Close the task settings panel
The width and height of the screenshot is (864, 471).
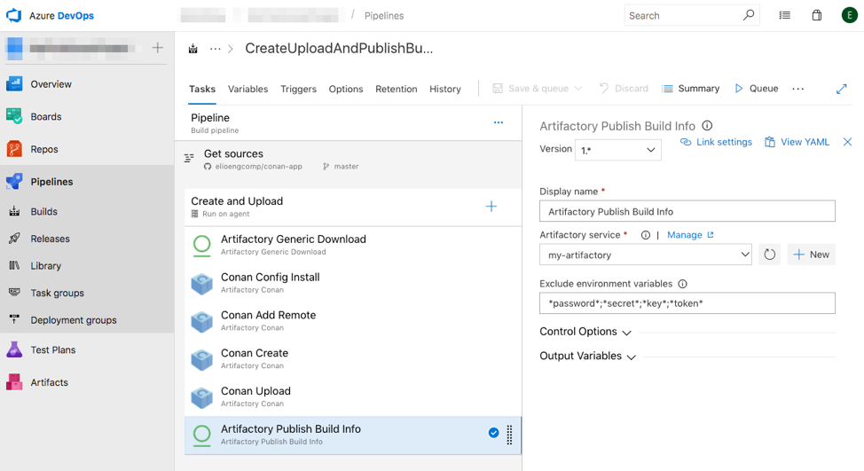coord(847,142)
